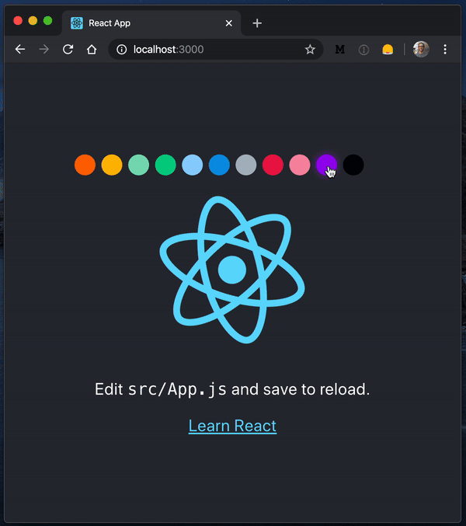466x526 pixels.
Task: Select the React App tab
Action: [x=151, y=23]
